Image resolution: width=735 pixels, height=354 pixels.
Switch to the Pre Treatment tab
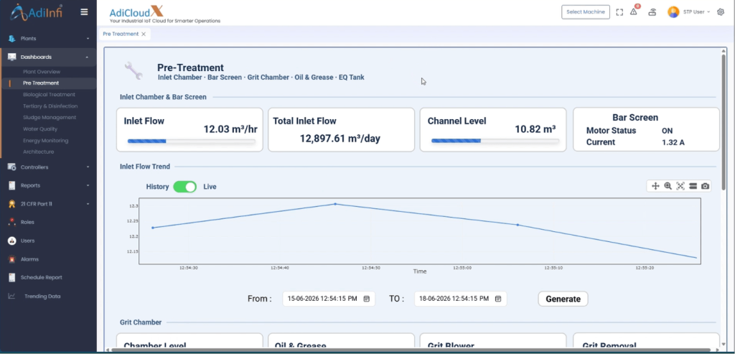[x=121, y=34]
